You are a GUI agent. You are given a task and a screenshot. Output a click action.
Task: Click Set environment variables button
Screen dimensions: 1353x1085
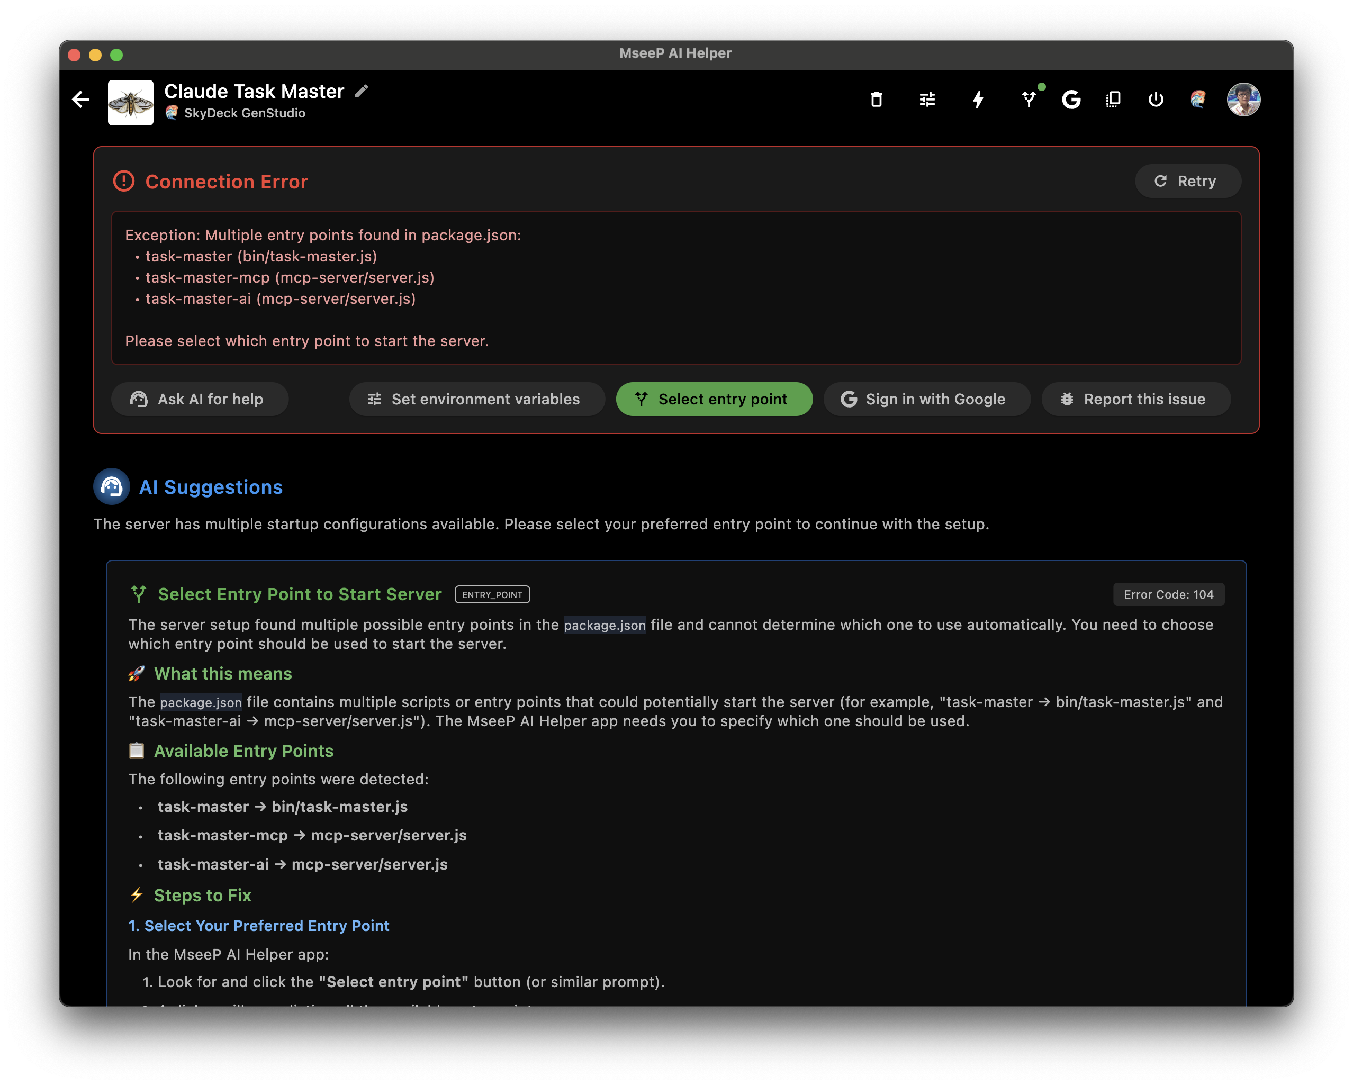tap(477, 399)
